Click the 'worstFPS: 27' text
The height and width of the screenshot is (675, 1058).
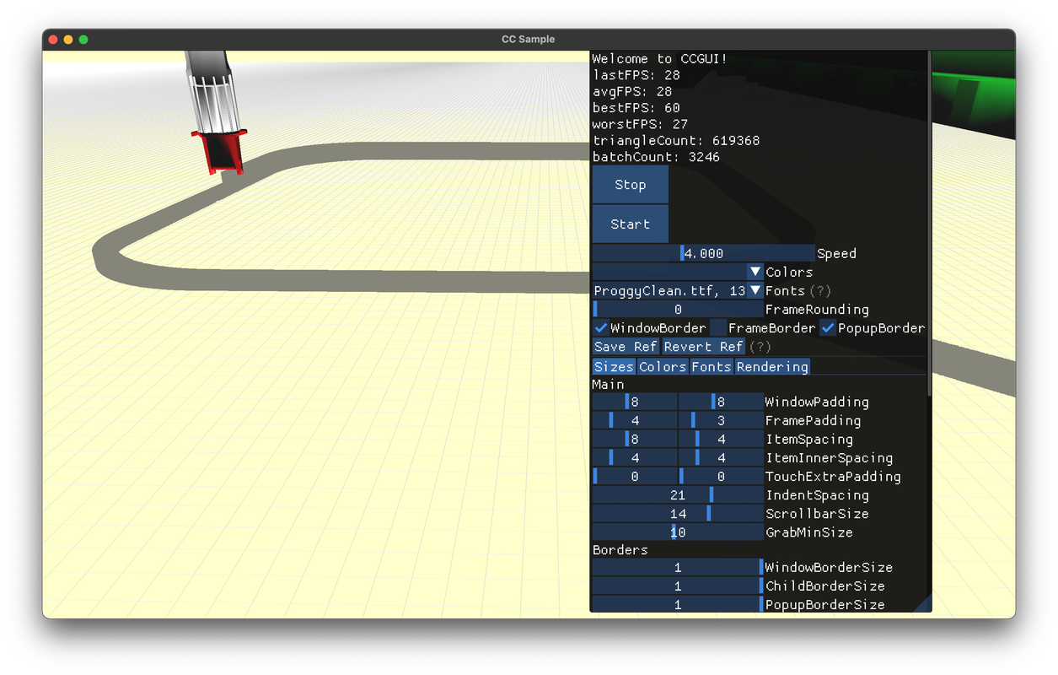[x=641, y=124]
